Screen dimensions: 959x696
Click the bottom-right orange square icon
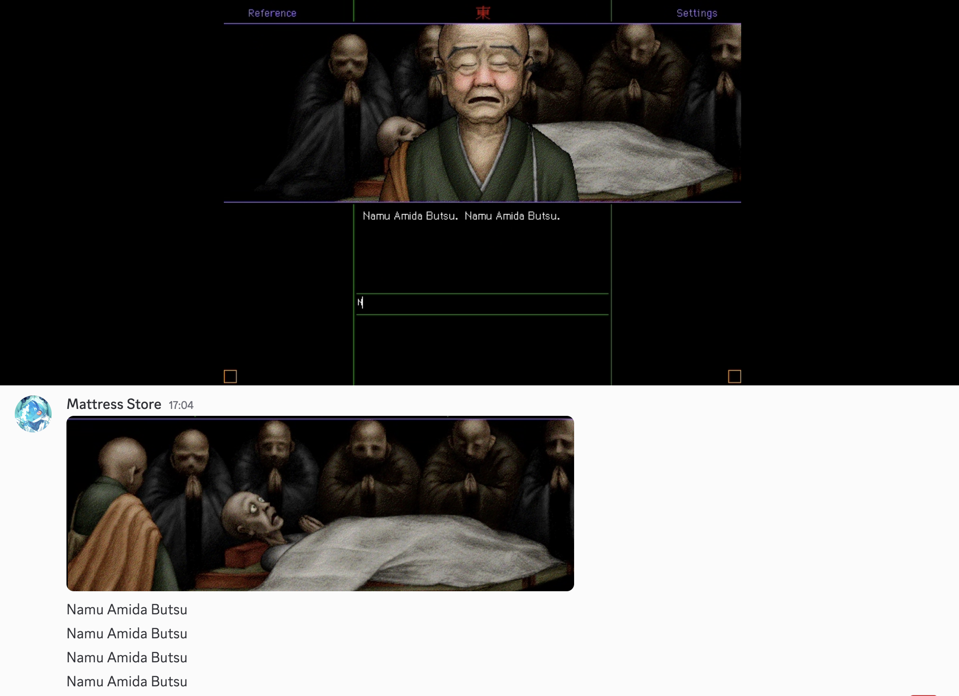tap(734, 377)
